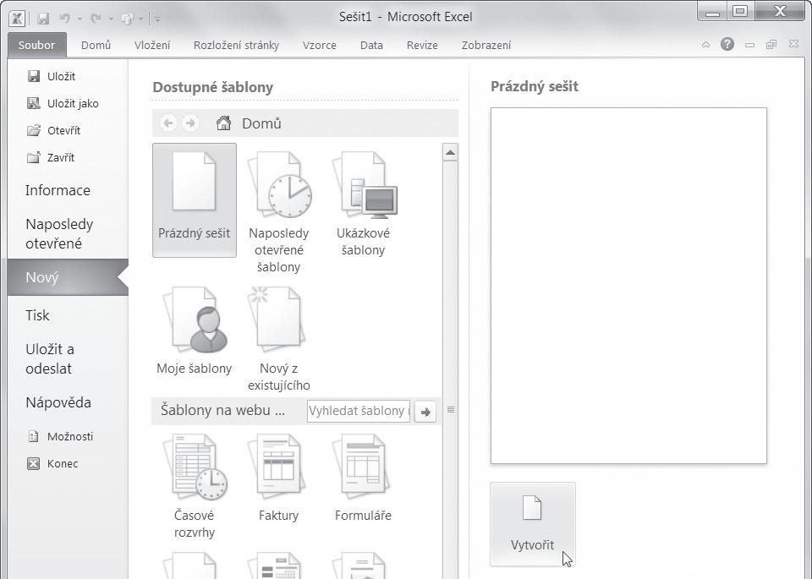Switch to the Vložení ribbon tab
Viewport: 812px width, 579px height.
point(152,45)
